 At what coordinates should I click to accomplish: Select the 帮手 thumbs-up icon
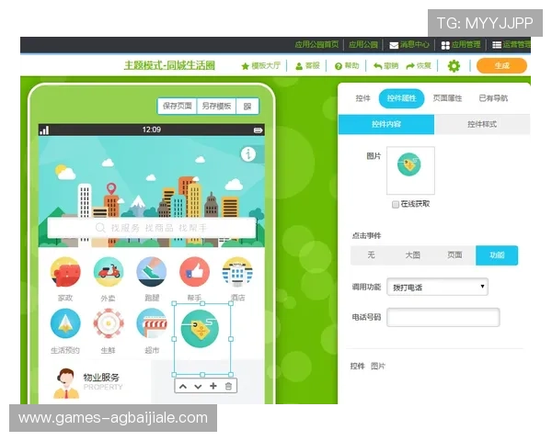195,272
